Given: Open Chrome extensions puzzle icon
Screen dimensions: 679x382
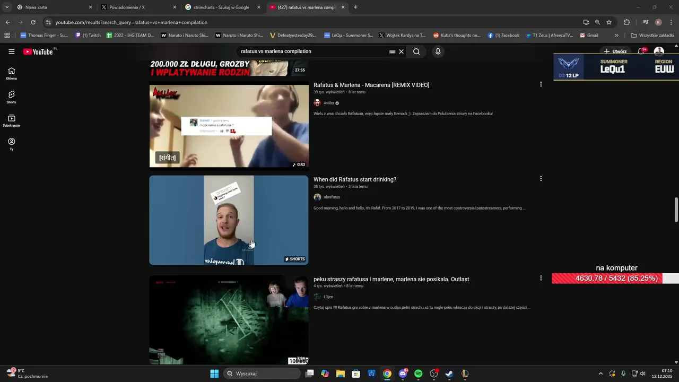Looking at the screenshot, I should coord(626,22).
